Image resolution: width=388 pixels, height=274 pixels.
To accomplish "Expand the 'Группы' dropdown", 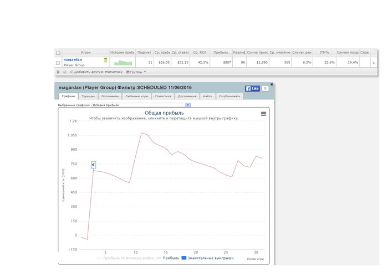I will pyautogui.click(x=136, y=72).
